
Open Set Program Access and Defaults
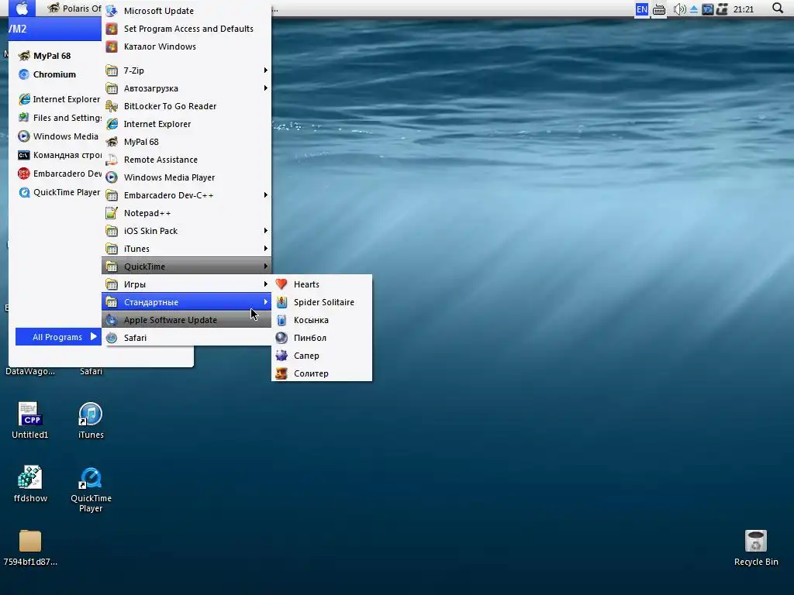pos(186,29)
